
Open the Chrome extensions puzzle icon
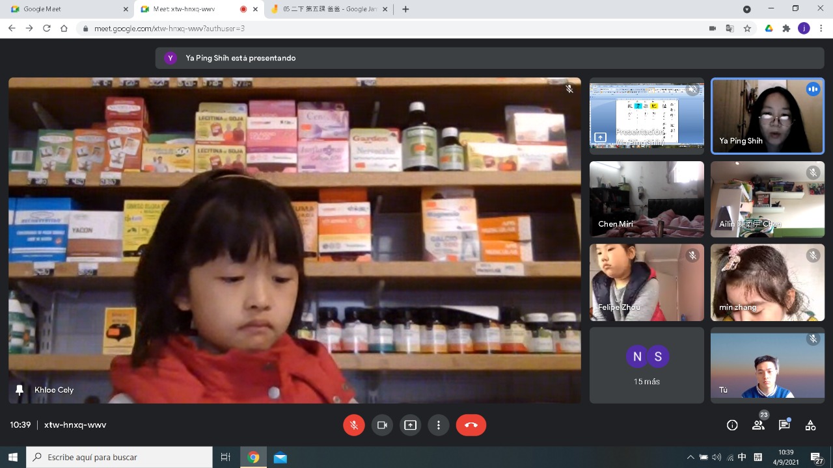pos(786,29)
